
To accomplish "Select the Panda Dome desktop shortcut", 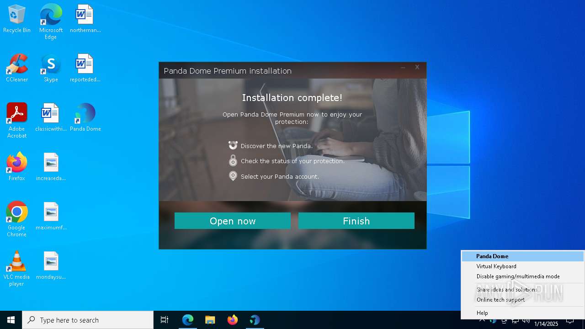I will click(x=85, y=117).
